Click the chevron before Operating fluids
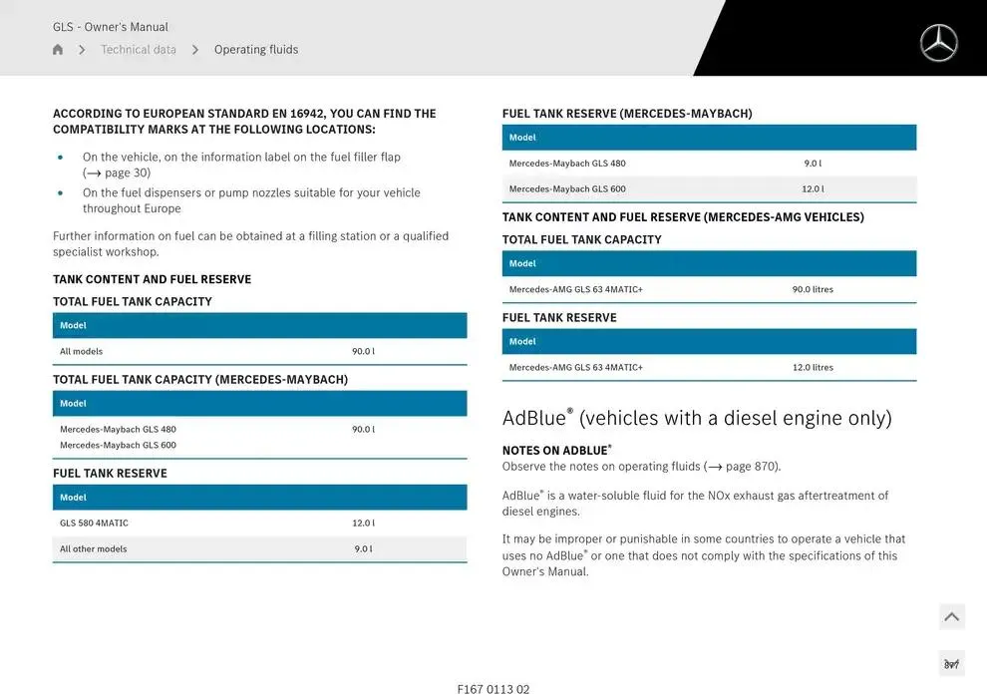 195,50
